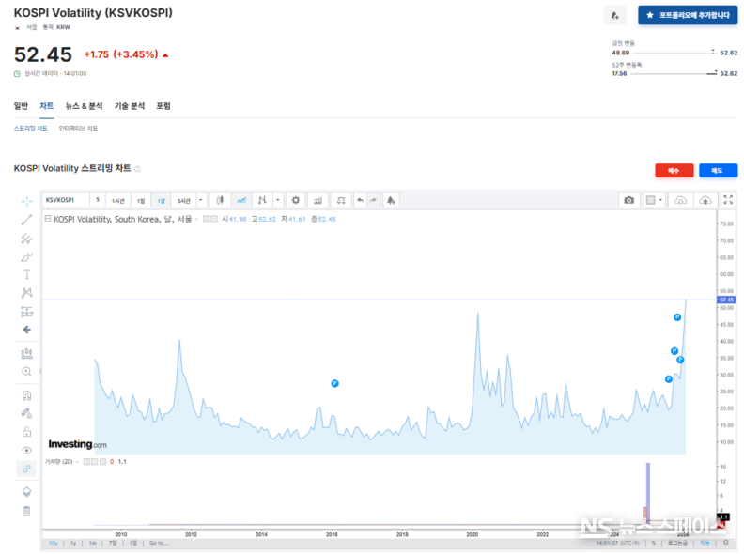Open the 기술 분석 tab
The image size is (744, 554).
[x=130, y=106]
